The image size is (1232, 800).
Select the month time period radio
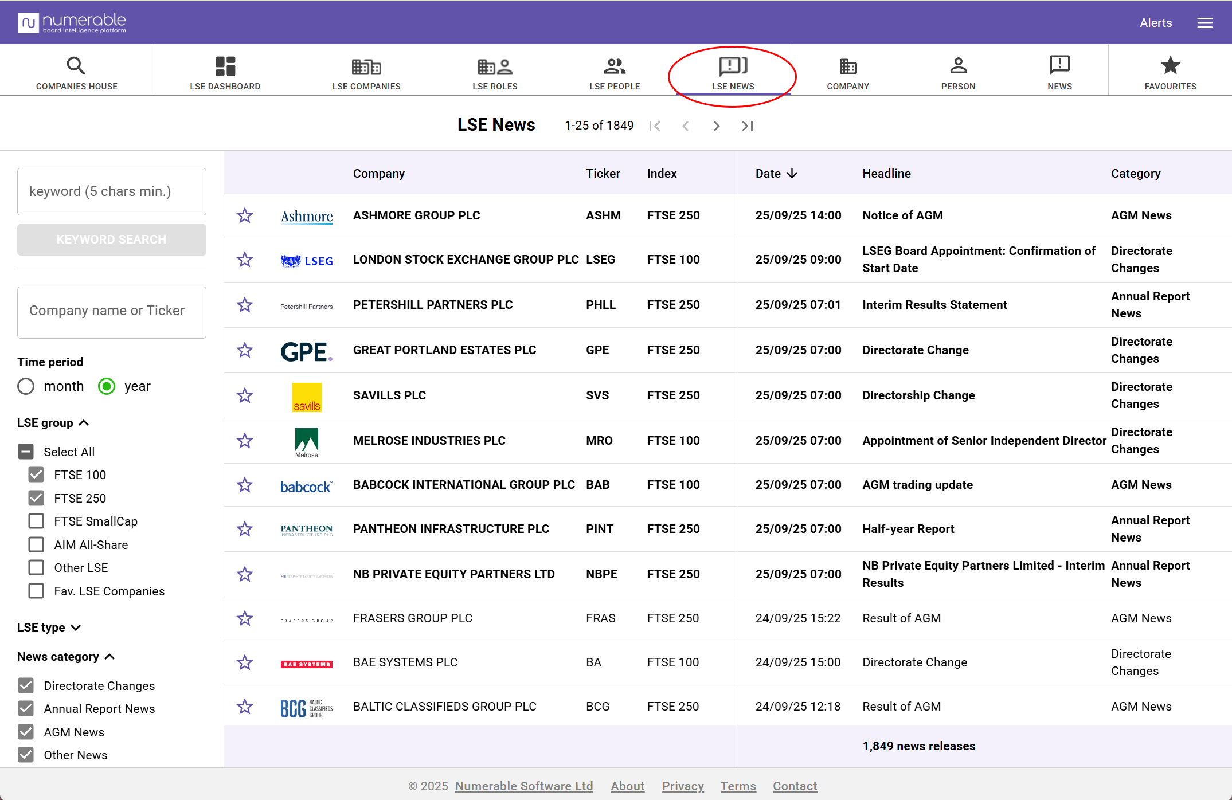tap(26, 386)
